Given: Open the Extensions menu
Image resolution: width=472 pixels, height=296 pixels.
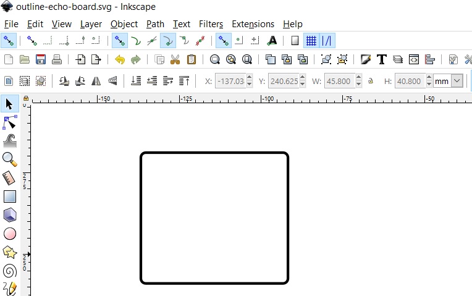Looking at the screenshot, I should (253, 23).
